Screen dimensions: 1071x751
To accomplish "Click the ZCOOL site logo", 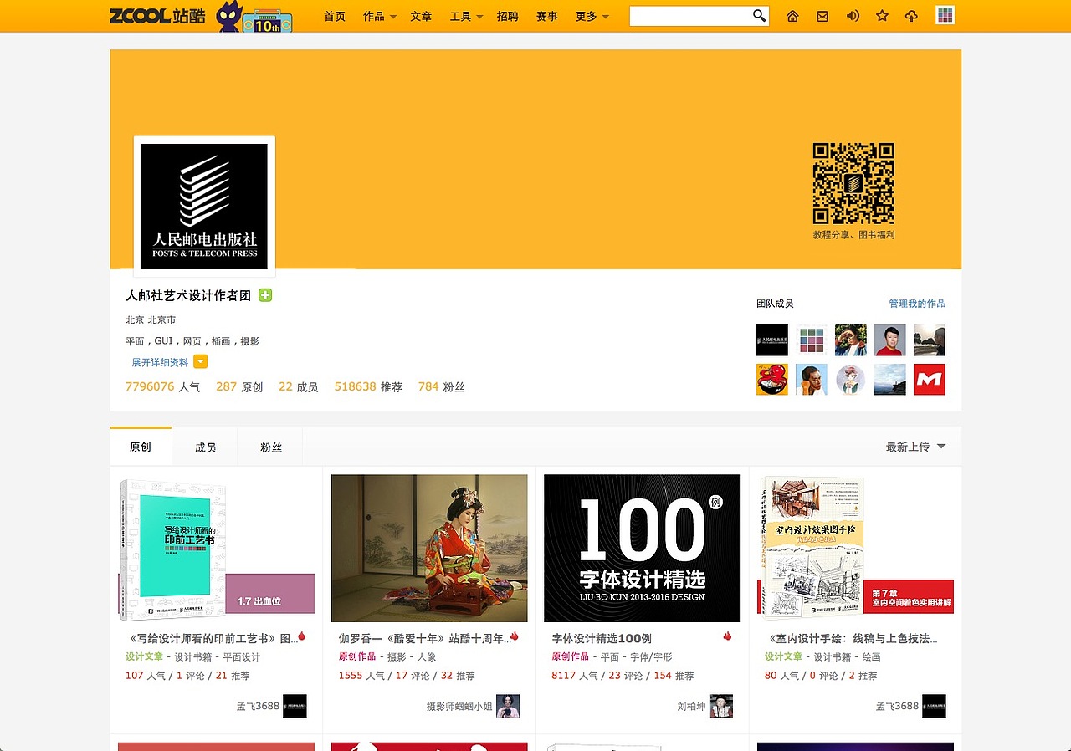I will 157,15.
